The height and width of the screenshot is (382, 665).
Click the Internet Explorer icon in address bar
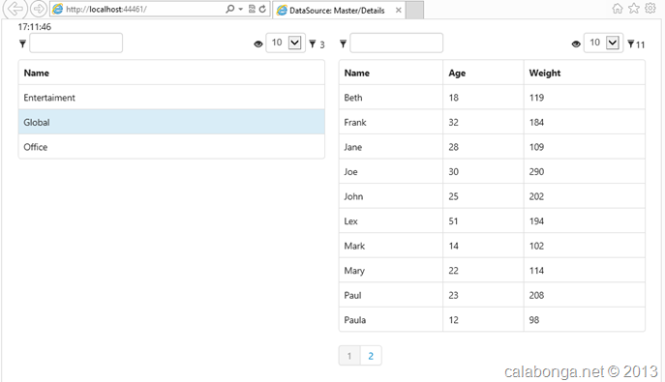(58, 9)
